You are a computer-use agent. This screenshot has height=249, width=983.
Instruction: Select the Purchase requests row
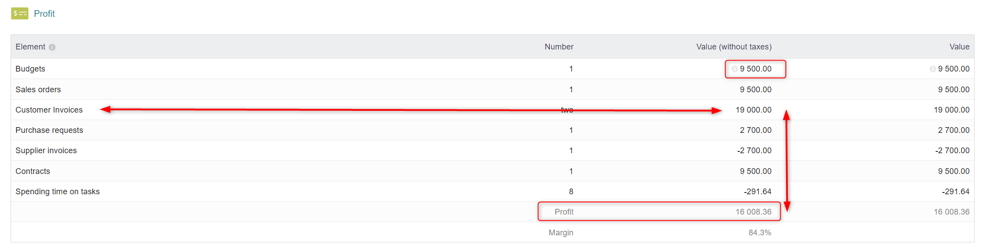[x=492, y=130]
